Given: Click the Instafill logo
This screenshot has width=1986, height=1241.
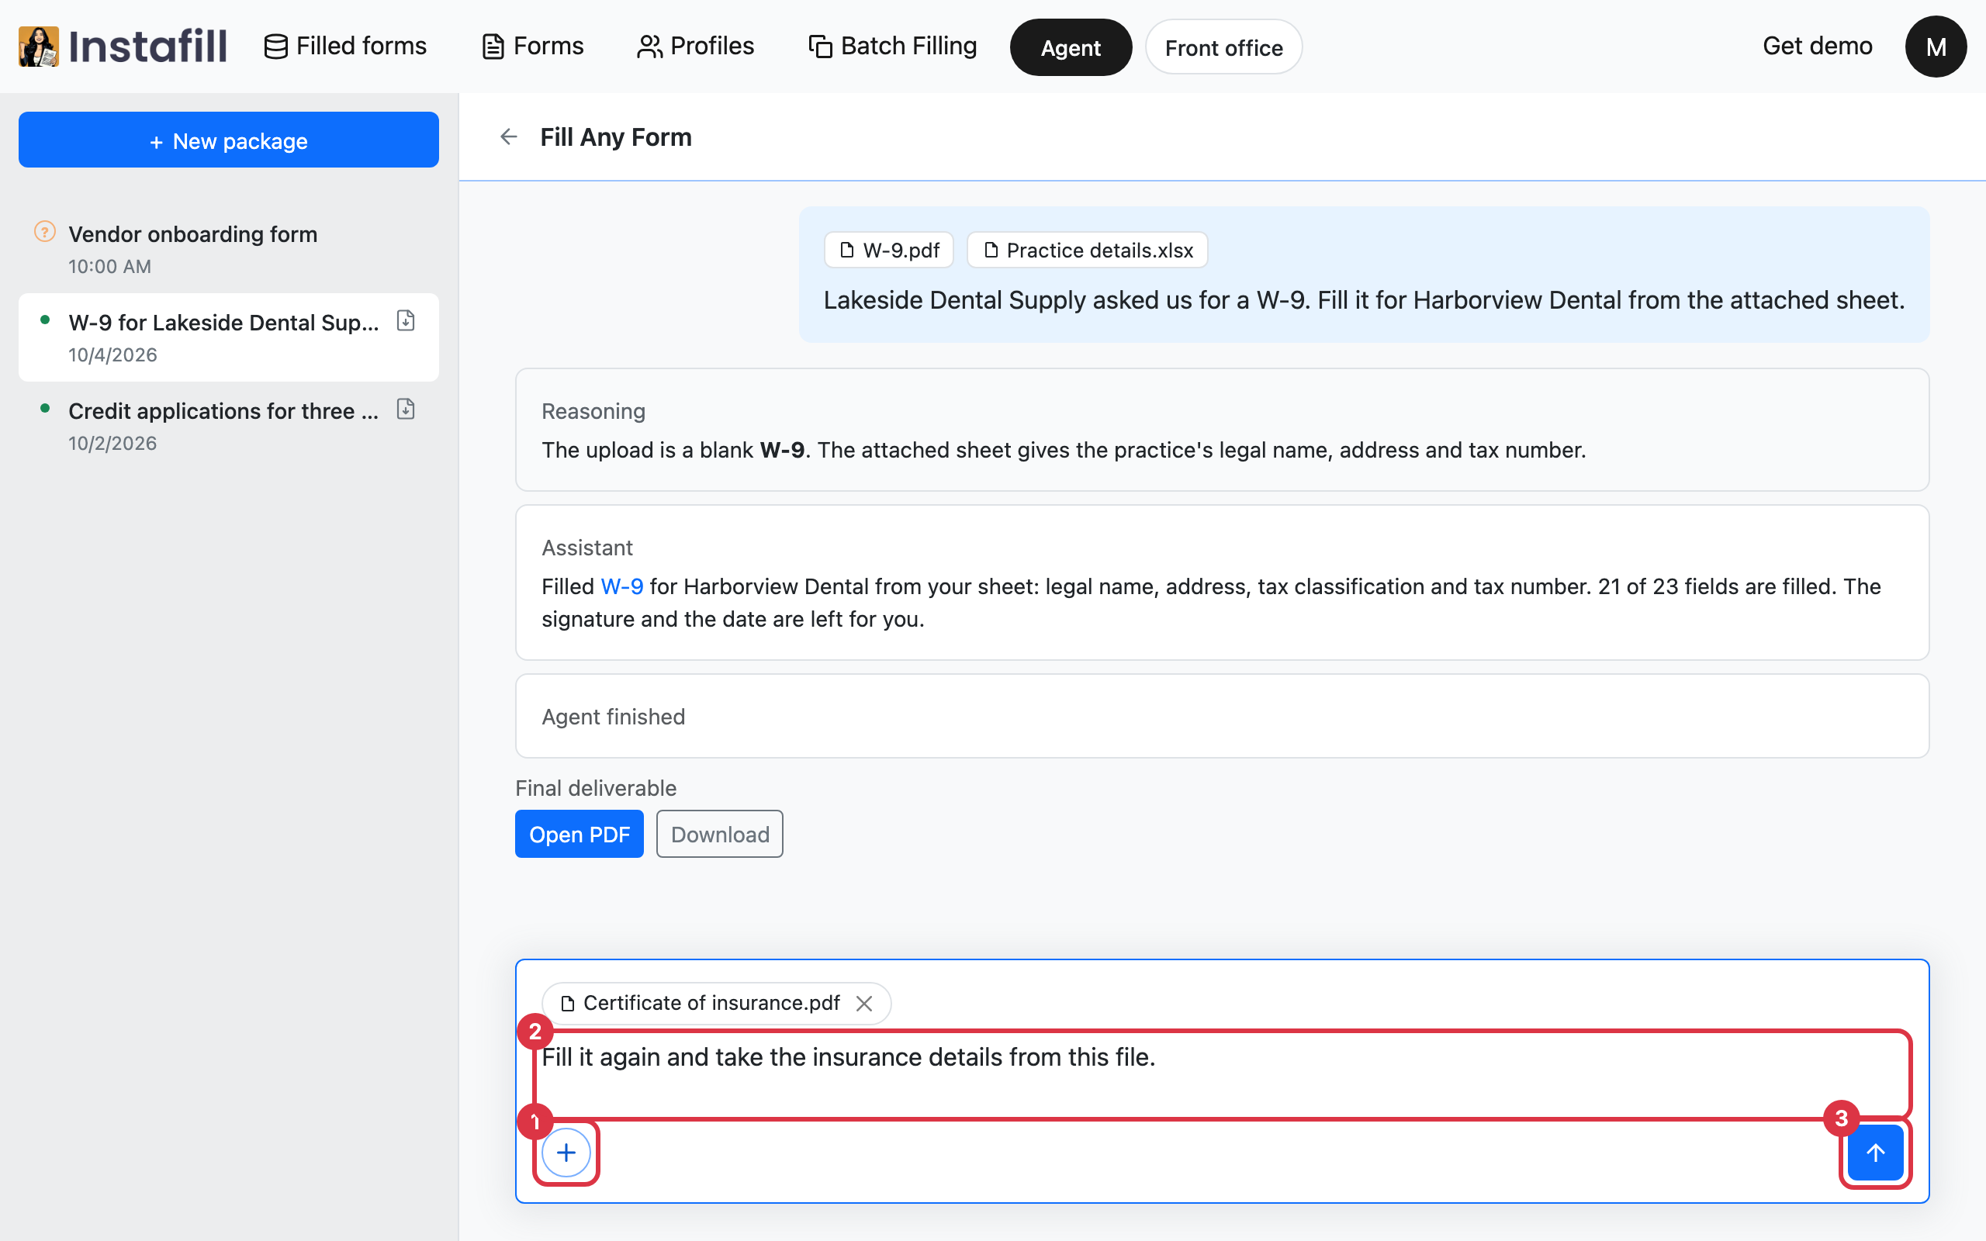Looking at the screenshot, I should tap(123, 46).
